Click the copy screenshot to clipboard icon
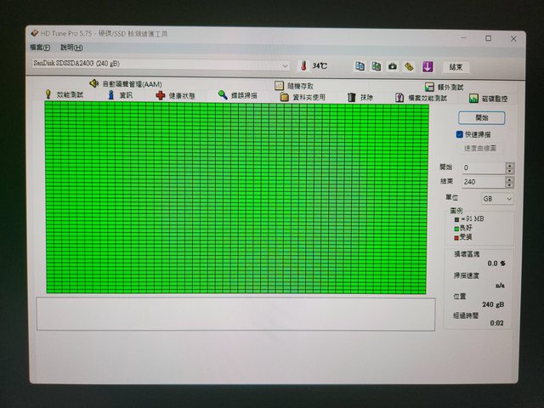544x408 pixels. [376, 66]
